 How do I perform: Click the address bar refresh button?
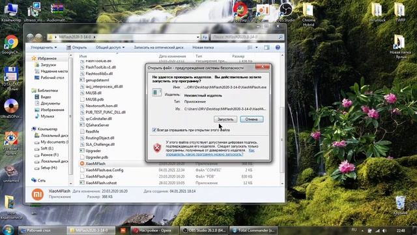tap(205, 37)
